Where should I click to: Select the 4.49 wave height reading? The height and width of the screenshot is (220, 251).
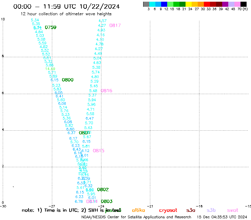(98, 53)
